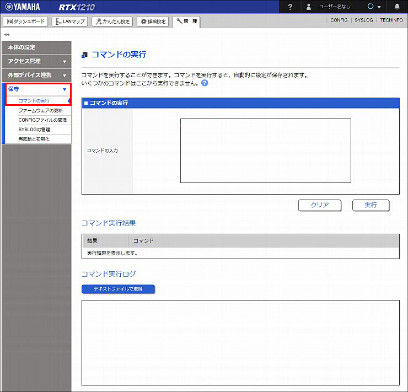Switch to かんたん設定 tab
Viewport: 408px width, 392px height.
112,22
